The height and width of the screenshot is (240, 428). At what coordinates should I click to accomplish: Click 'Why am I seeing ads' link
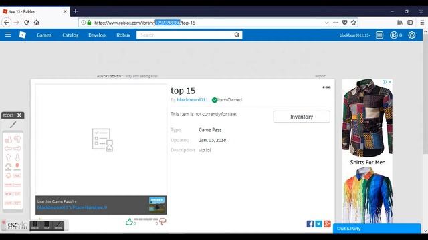141,76
